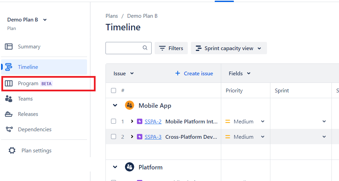The image size is (339, 181).
Task: Click the magnifier icon in search box
Action: (145, 48)
